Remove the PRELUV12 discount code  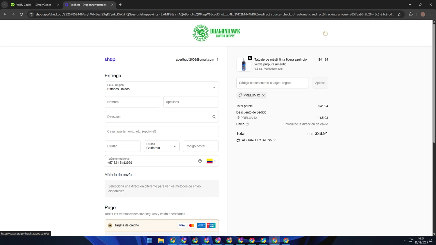coord(263,95)
